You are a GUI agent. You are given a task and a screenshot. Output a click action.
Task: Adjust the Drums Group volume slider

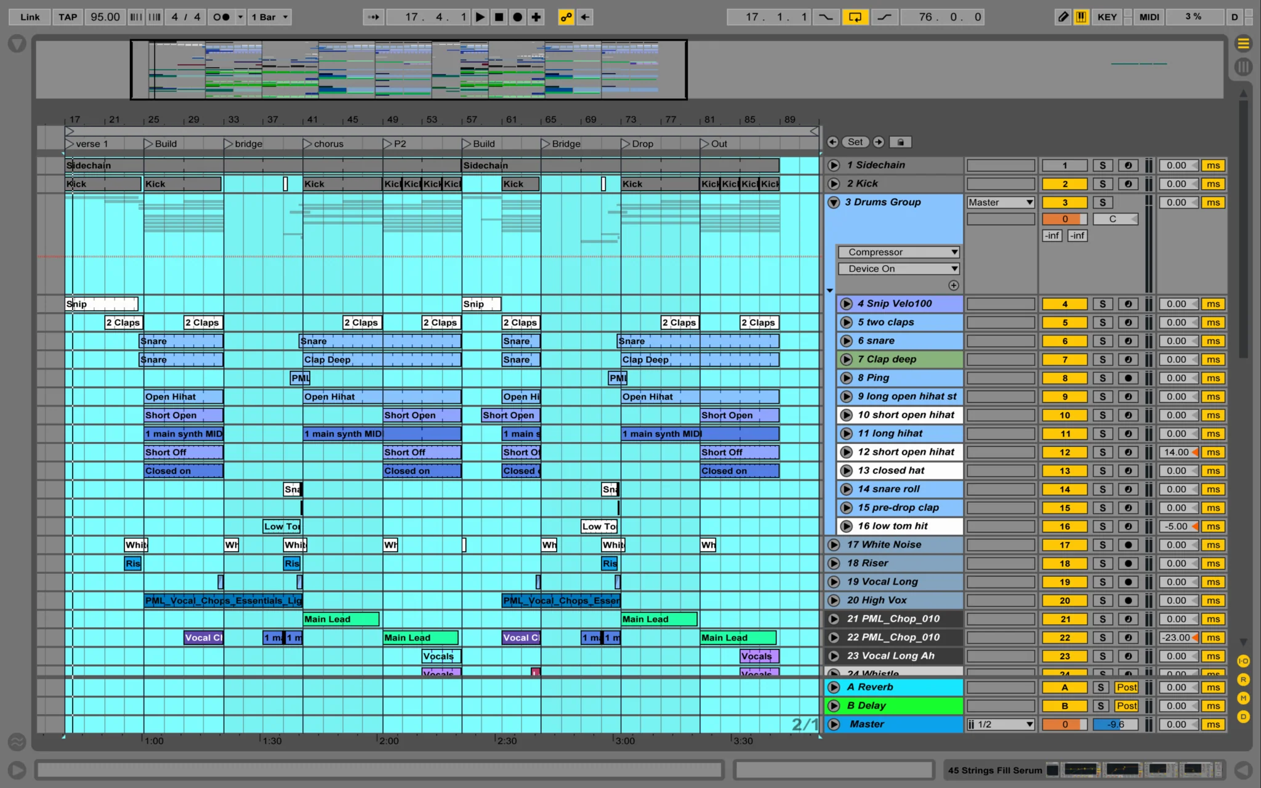(1065, 219)
